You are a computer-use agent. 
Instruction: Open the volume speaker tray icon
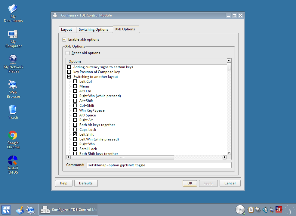[x=265, y=210]
